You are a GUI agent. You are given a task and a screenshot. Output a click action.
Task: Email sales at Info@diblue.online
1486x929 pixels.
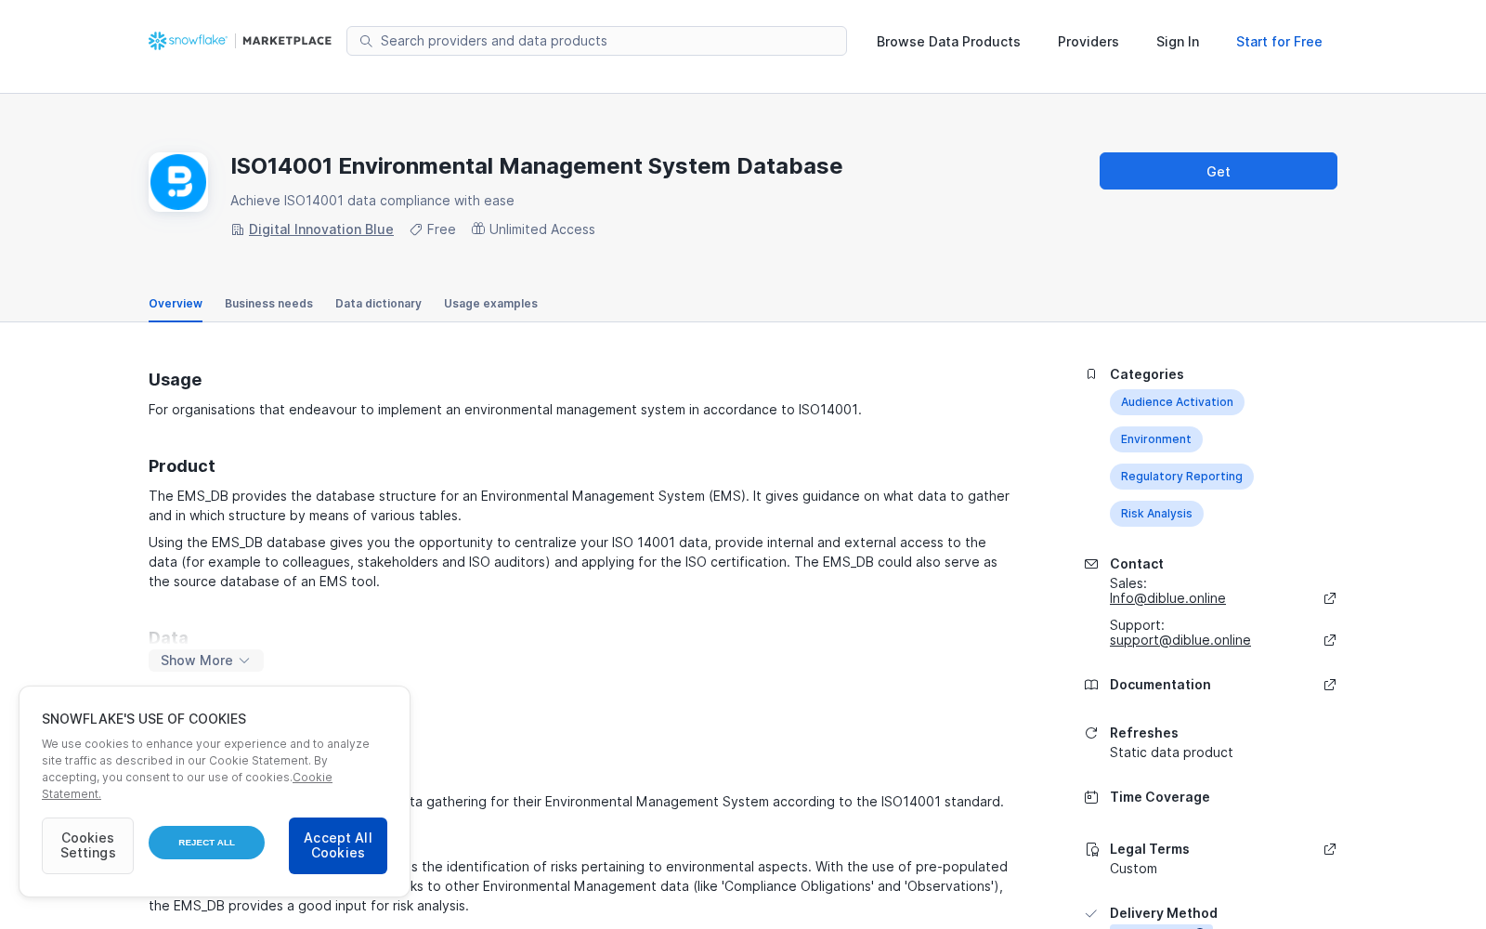point(1167,598)
